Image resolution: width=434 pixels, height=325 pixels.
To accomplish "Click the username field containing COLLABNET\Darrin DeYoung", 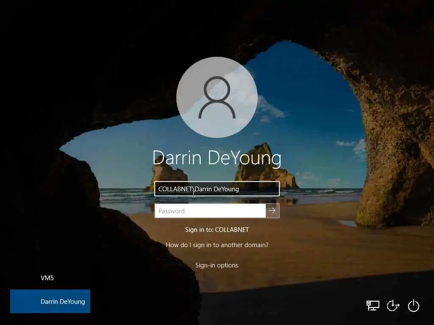I will pos(217,189).
